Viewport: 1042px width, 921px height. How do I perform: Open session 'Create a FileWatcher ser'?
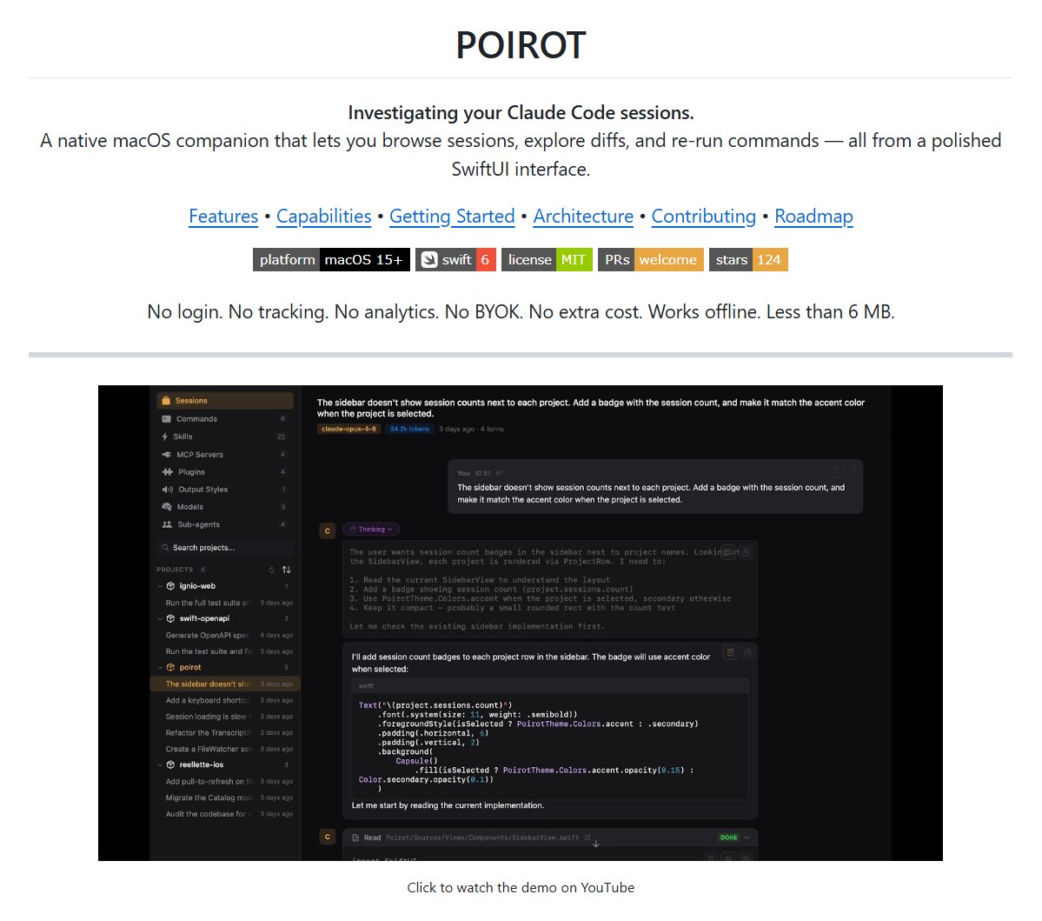(224, 749)
